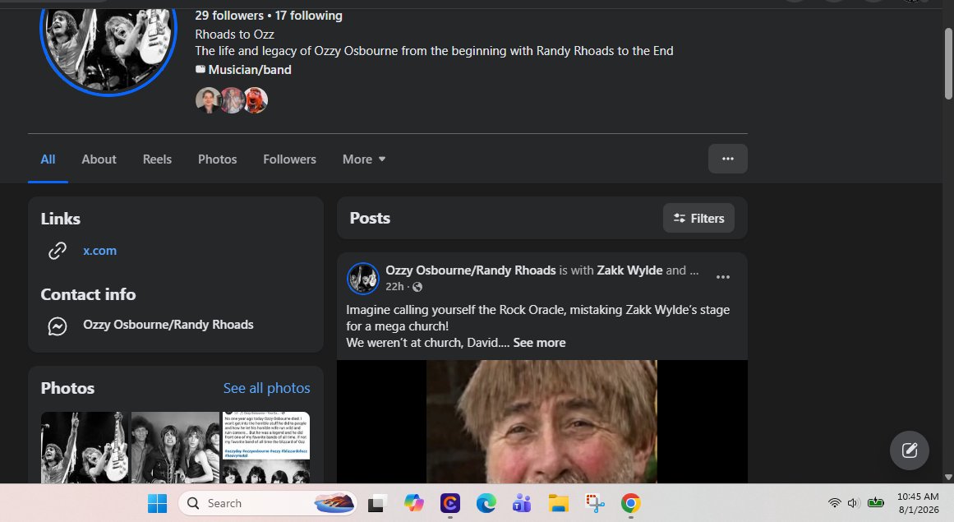The width and height of the screenshot is (954, 522).
Task: Open Task View on the taskbar
Action: (376, 503)
